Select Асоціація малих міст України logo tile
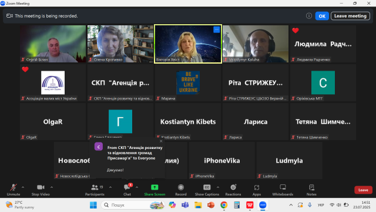Image resolution: width=376 pixels, height=212 pixels. (x=53, y=82)
